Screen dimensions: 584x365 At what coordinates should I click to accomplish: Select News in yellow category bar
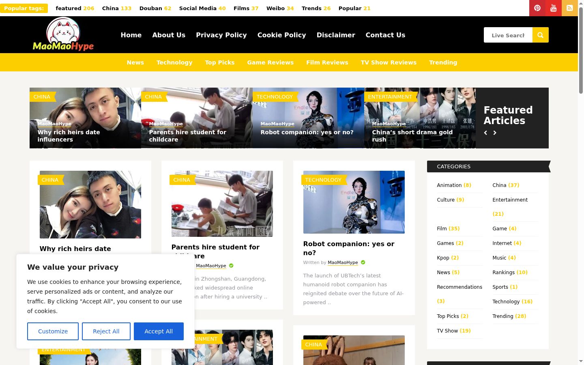[135, 62]
